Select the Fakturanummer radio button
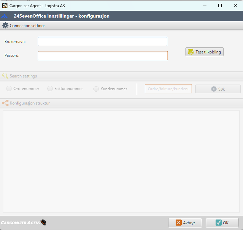This screenshot has height=230, width=243. click(50, 89)
